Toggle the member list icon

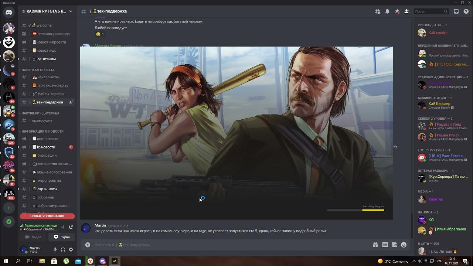pyautogui.click(x=407, y=11)
